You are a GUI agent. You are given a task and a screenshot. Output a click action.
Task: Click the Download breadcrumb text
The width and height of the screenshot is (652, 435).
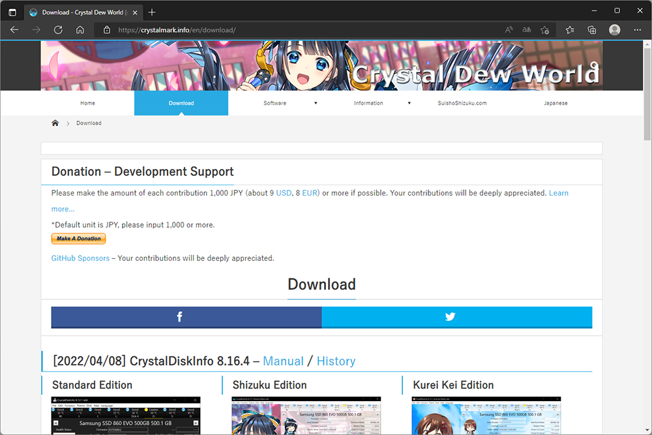point(89,123)
